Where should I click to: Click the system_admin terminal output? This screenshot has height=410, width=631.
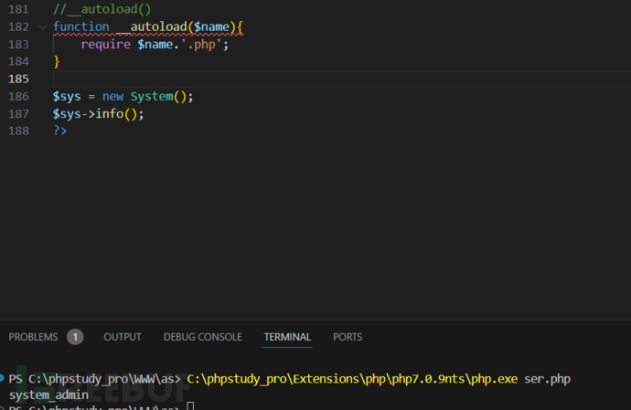(48, 395)
